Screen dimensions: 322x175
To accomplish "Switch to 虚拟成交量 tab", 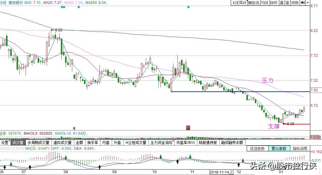I will [62, 143].
